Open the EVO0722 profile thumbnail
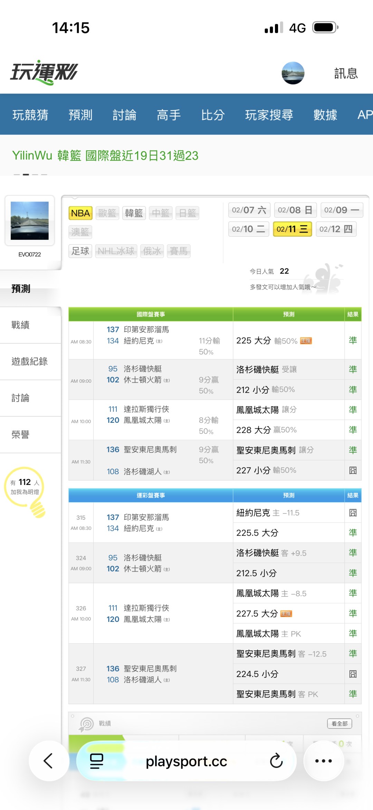Screen dimensions: 373x810 coord(30,221)
